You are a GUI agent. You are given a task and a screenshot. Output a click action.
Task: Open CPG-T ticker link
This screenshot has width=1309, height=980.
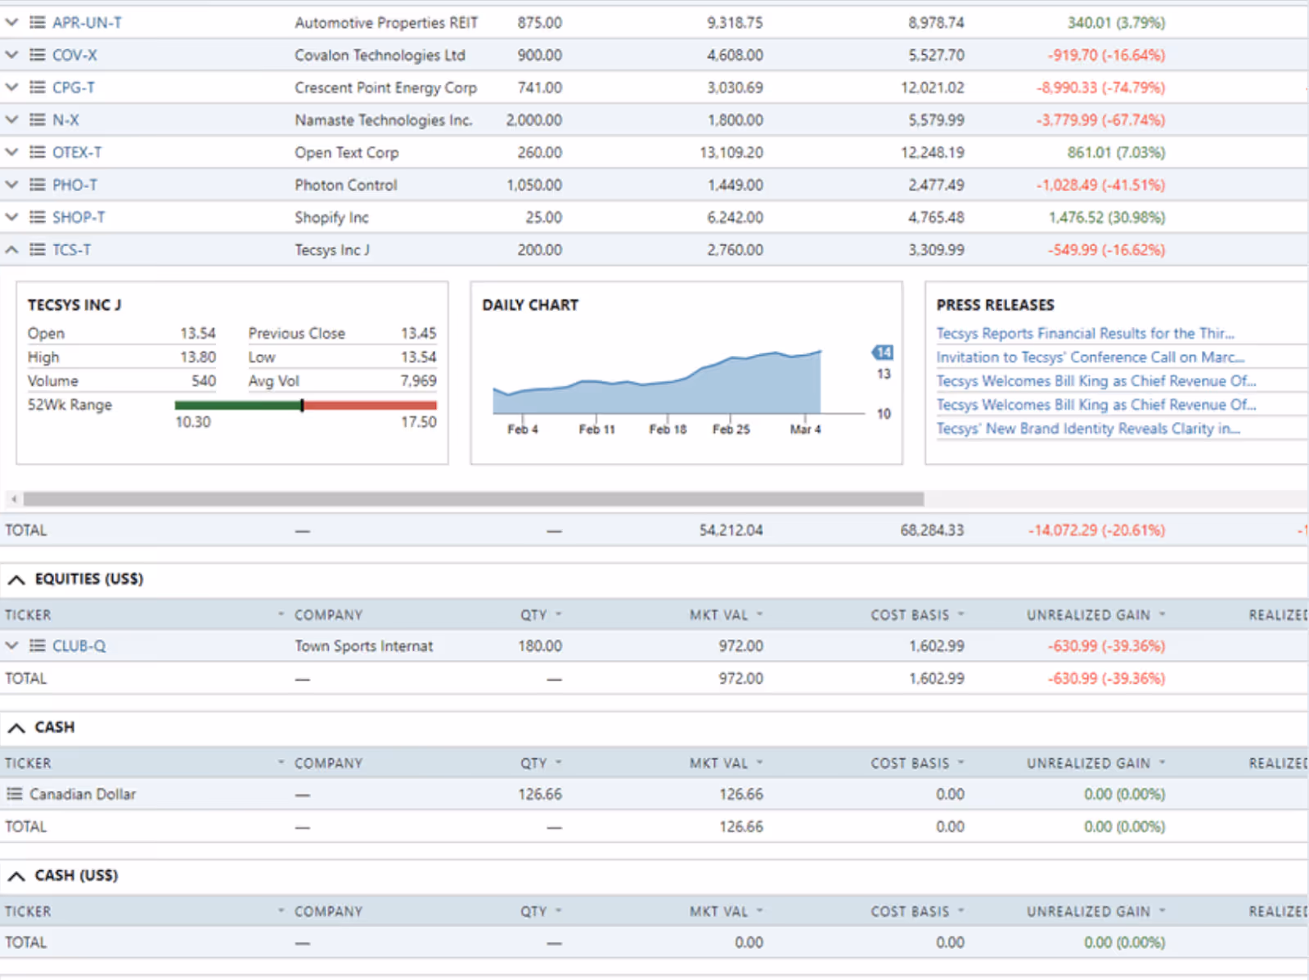point(74,88)
